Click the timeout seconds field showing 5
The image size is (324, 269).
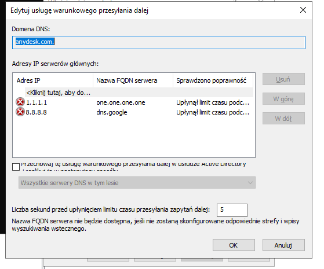click(x=232, y=210)
